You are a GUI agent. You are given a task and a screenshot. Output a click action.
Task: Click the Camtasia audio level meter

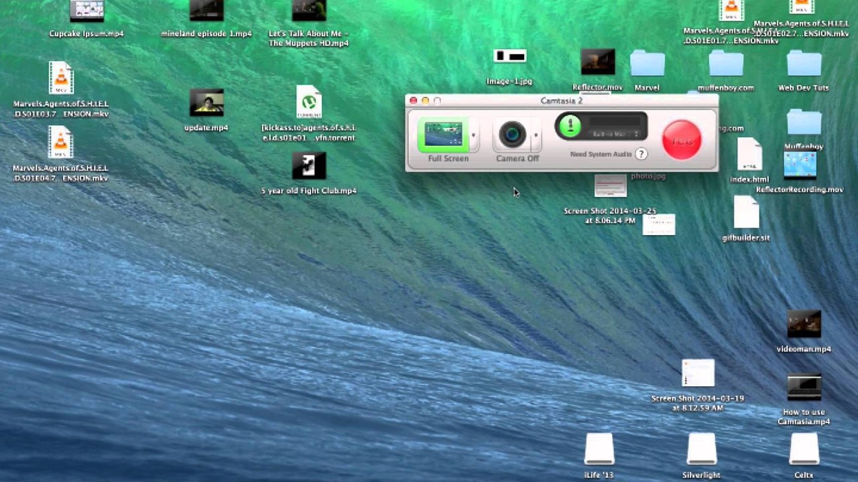pyautogui.click(x=615, y=123)
